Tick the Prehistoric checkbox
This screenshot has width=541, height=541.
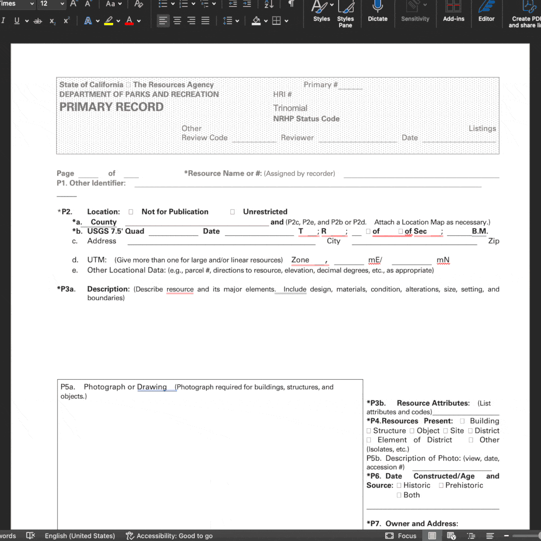coord(441,485)
